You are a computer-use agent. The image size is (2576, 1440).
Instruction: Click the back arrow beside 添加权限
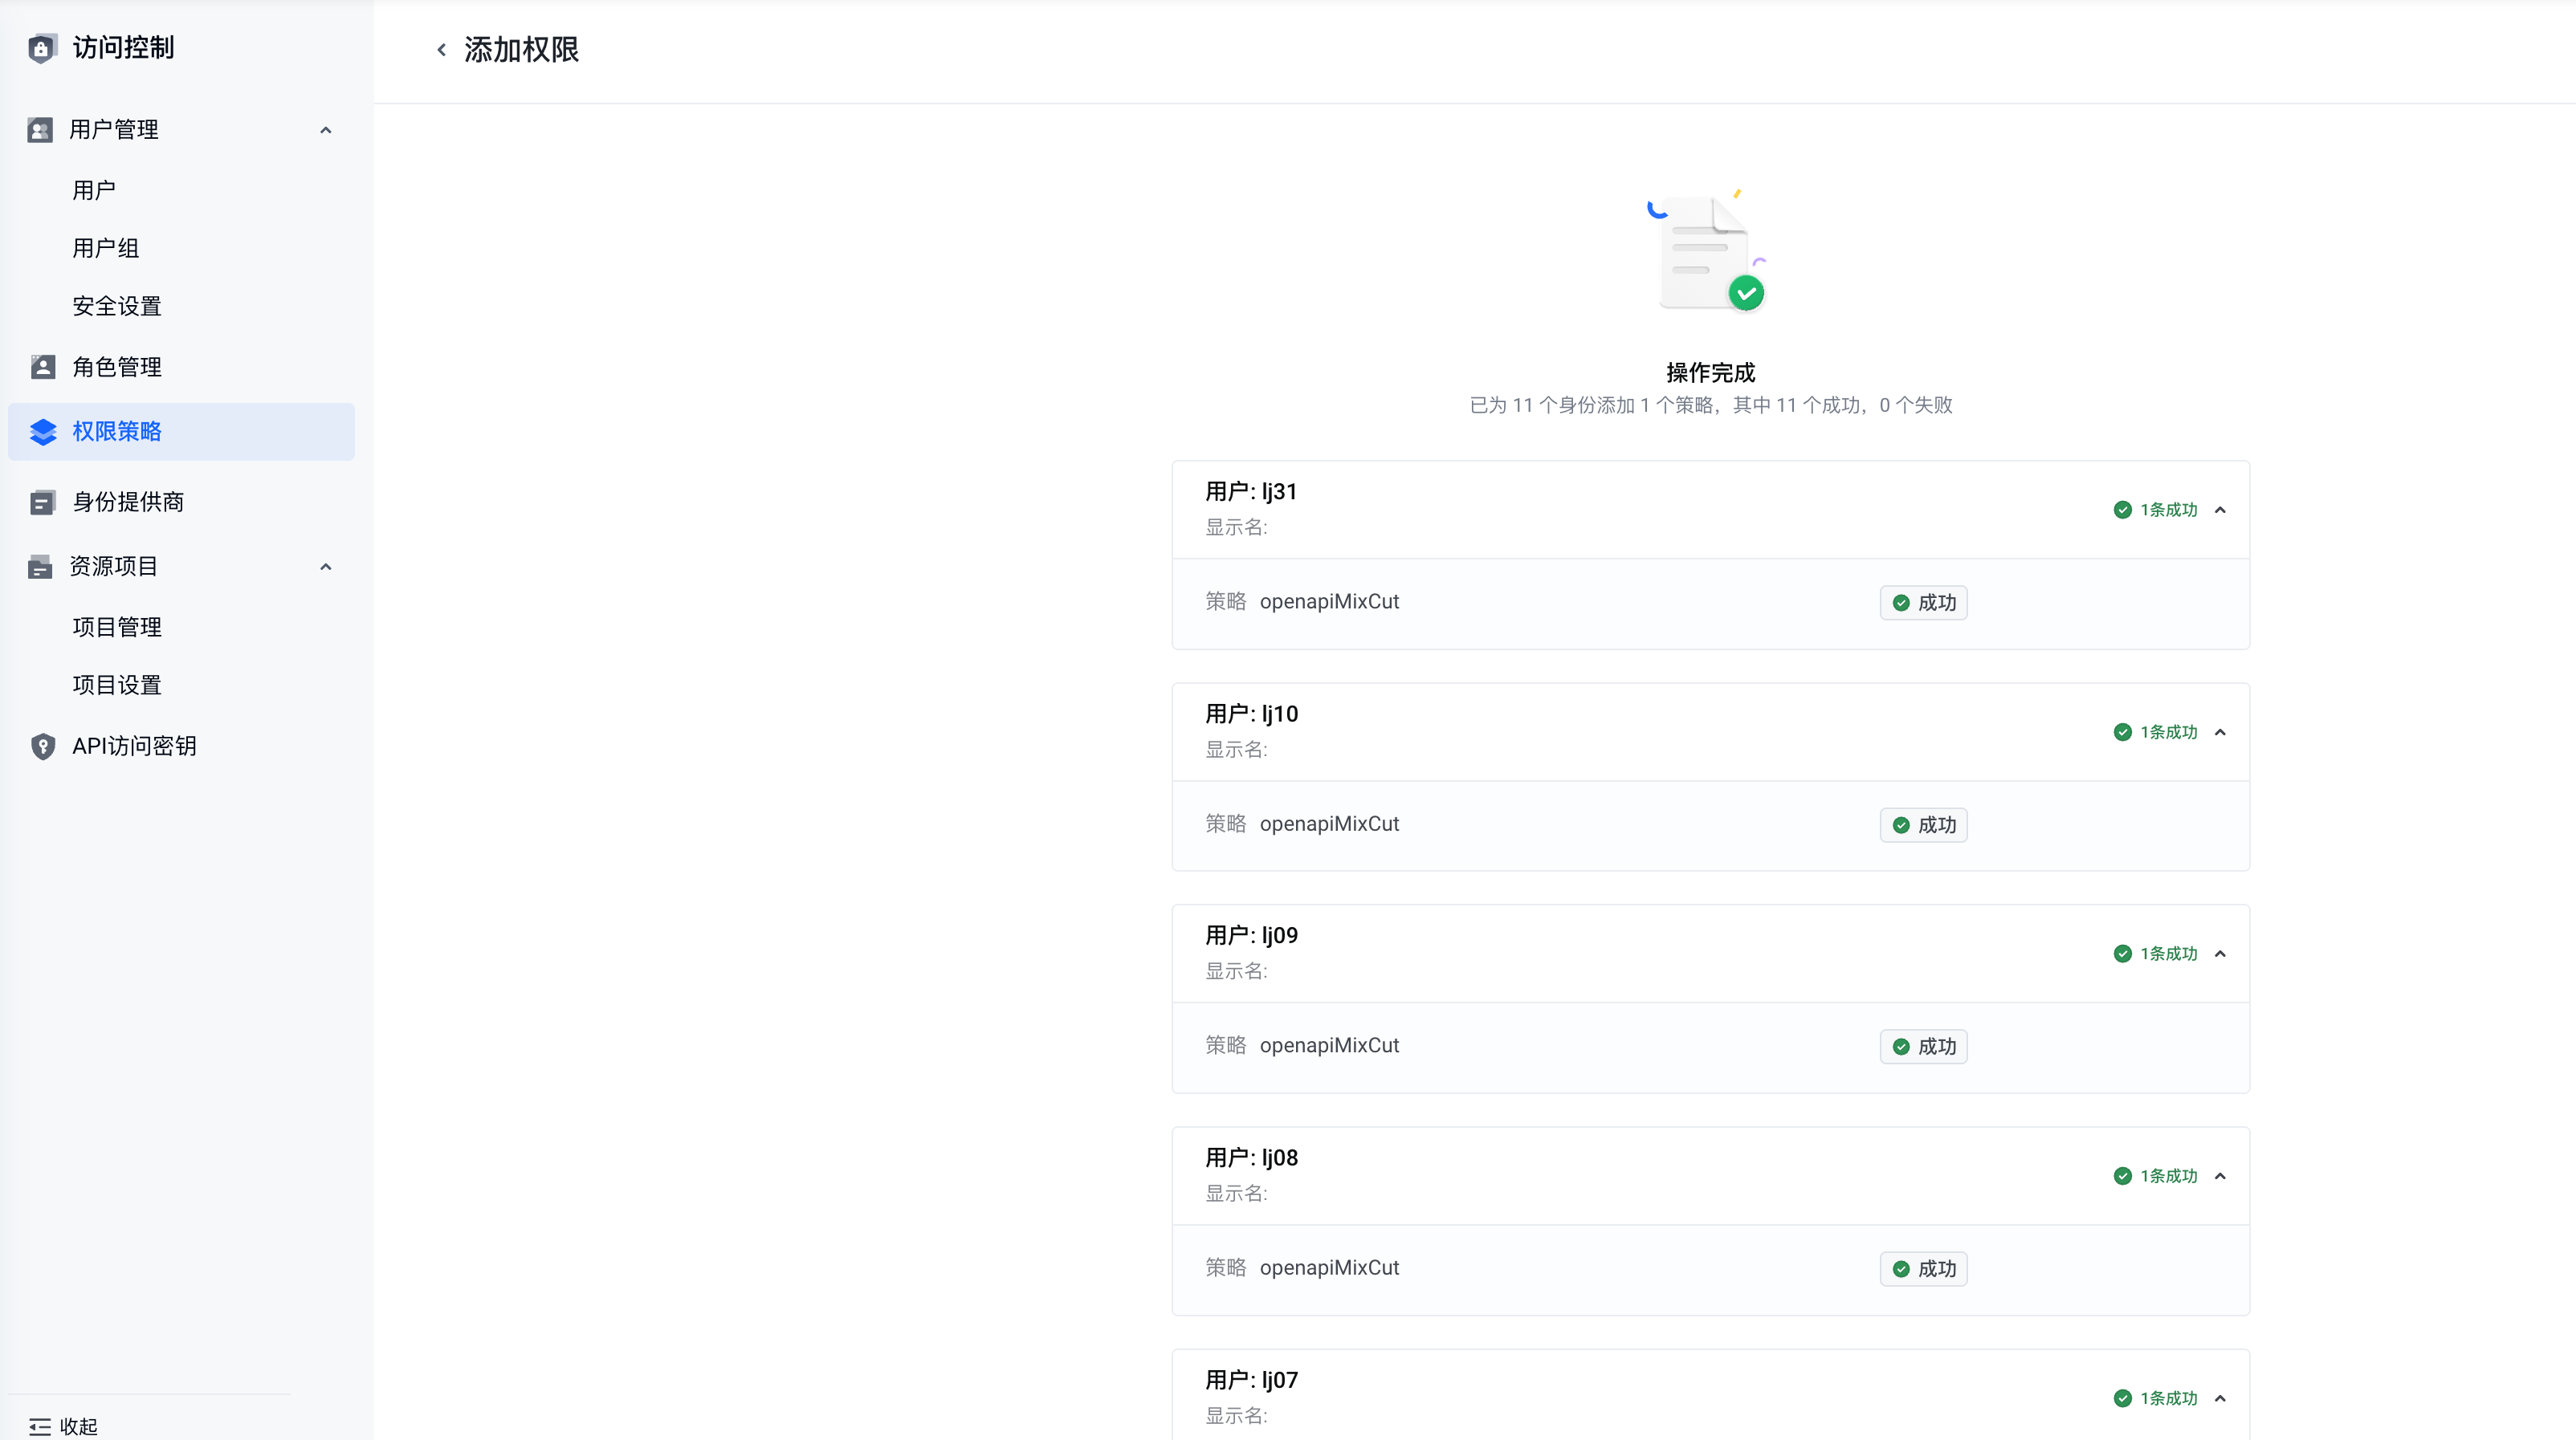[441, 50]
